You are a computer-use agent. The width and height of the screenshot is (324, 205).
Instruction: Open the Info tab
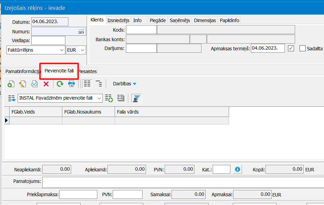(x=137, y=20)
